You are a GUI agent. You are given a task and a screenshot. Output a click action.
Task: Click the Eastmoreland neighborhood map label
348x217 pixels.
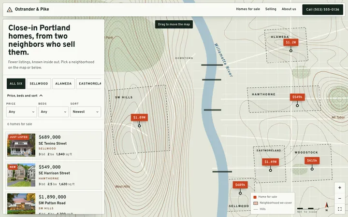click(x=269, y=150)
